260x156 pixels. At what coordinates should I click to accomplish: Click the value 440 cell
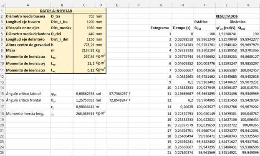pos(84,34)
